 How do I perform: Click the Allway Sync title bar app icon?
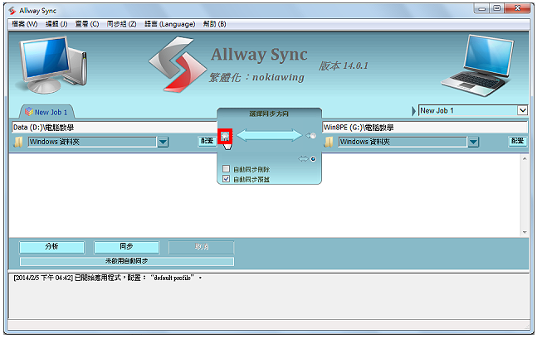coord(12,11)
